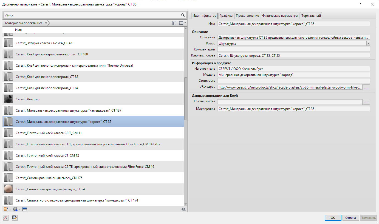The image size is (379, 224).
Task: Click the search magnifier icon
Action: 183,15
